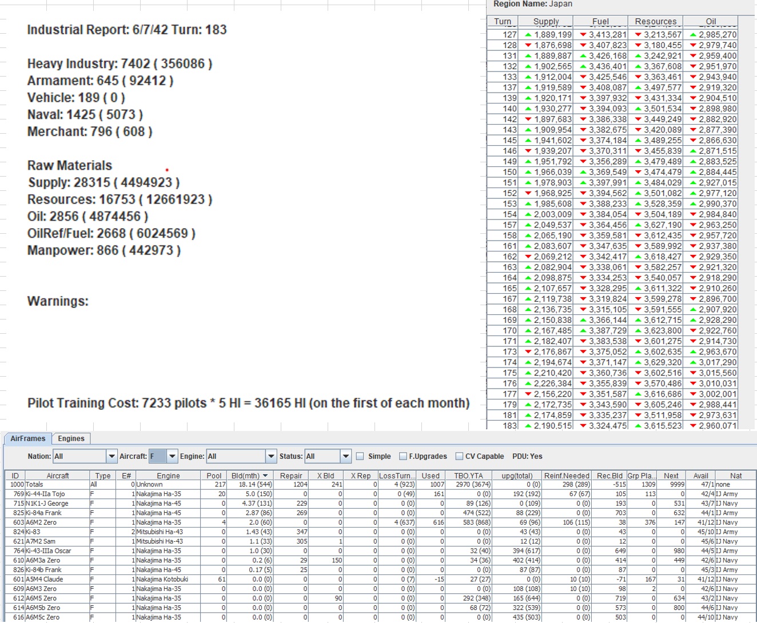Click the Pilot Training Cost line
This screenshot has height=623, width=757.
249,403
